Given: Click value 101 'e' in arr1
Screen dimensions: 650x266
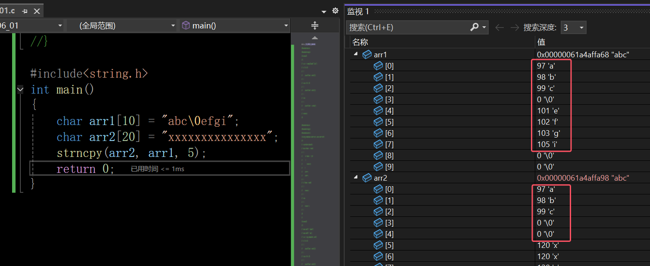Looking at the screenshot, I should 548,110.
